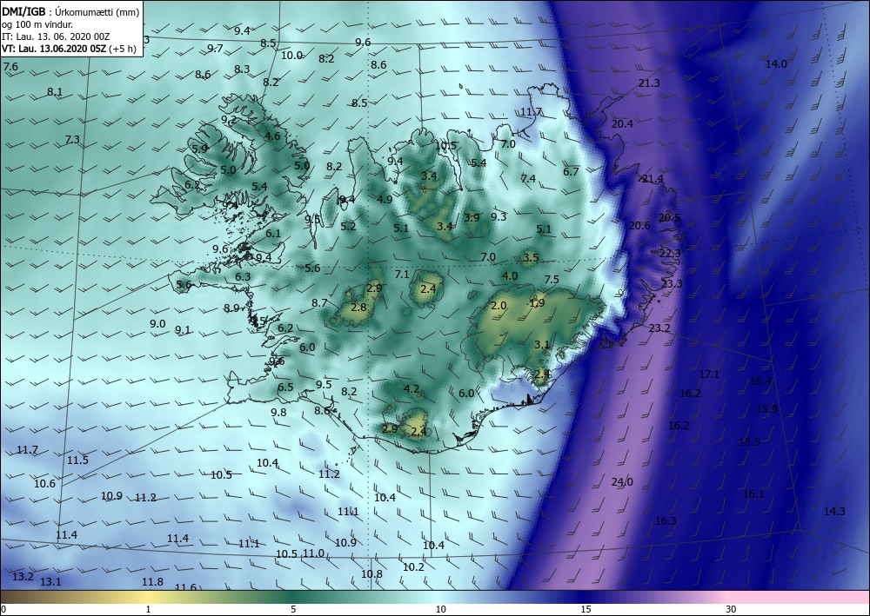Click the map value "7.6"
The image size is (870, 616).
(10, 67)
